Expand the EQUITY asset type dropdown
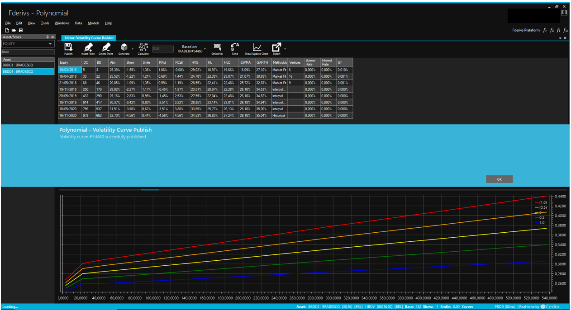Image resolution: width=571 pixels, height=310 pixels. point(50,44)
